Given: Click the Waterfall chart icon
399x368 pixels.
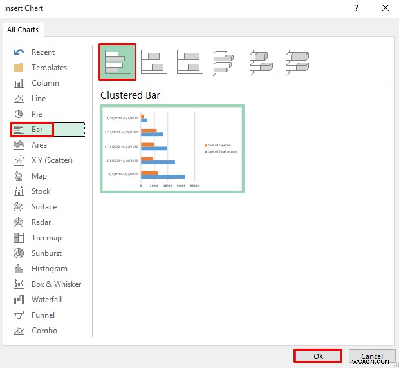Looking at the screenshot, I should [x=18, y=300].
